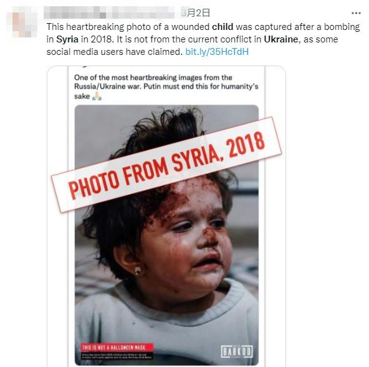Click the PHOTO FROM SYRIA, 2018 stamp
Viewport: 369px width, 367px height.
click(x=166, y=165)
